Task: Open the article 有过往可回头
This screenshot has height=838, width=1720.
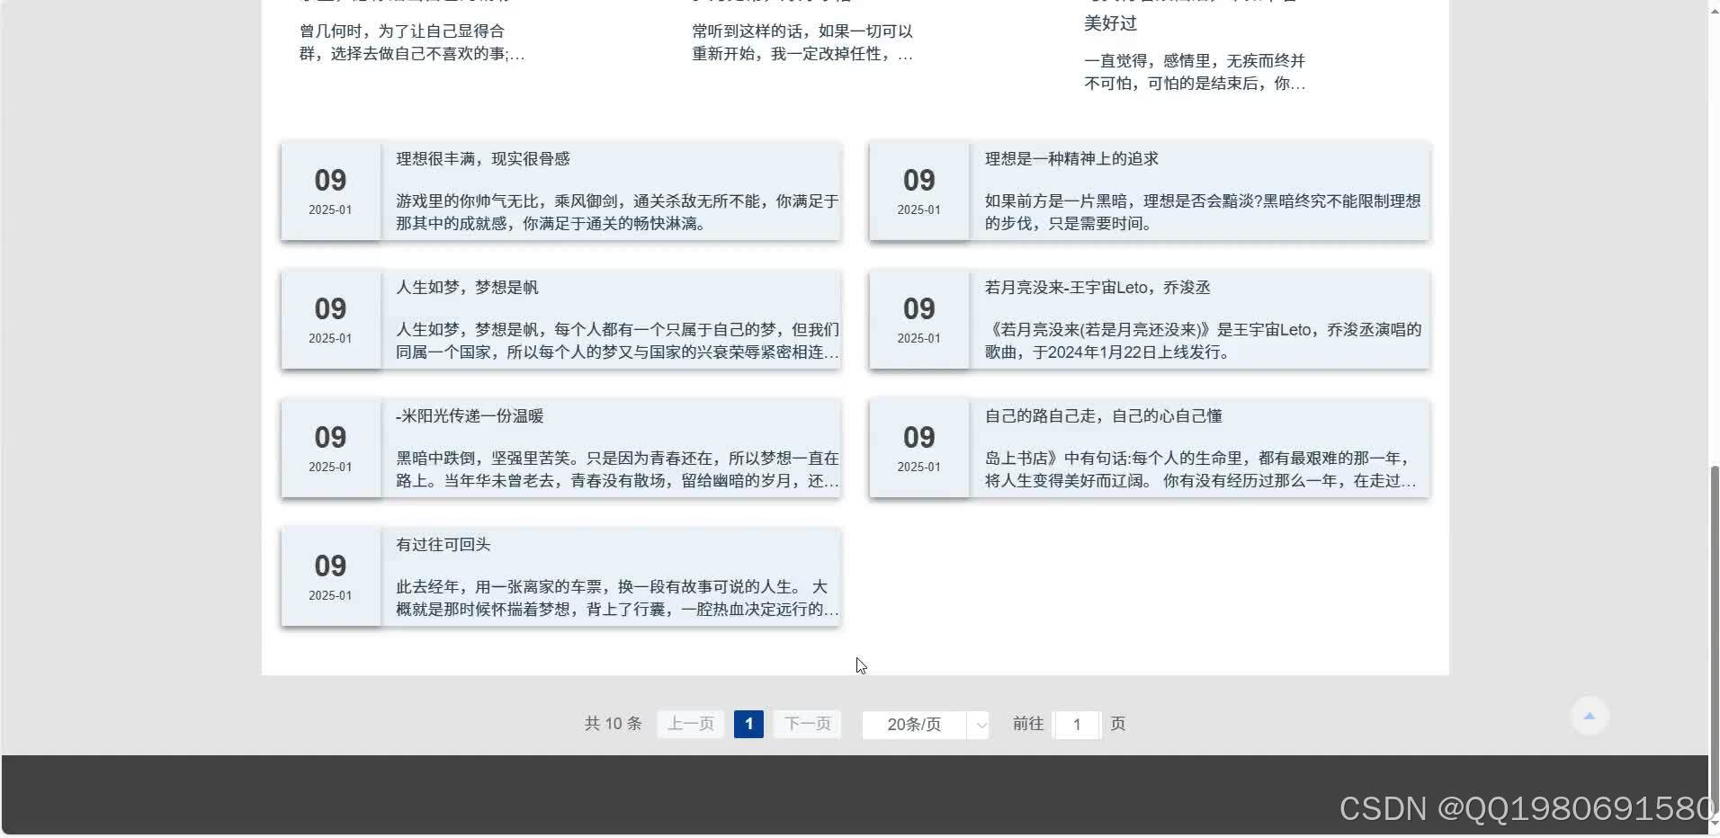Action: point(443,544)
